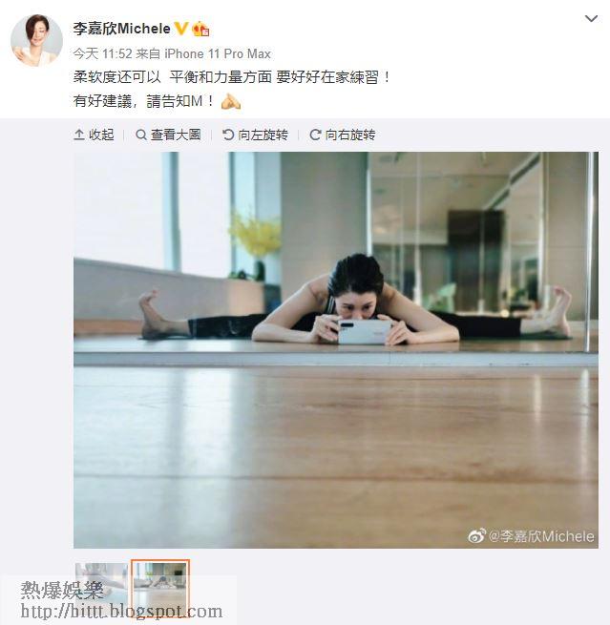Click the membership crown badge icon
The height and width of the screenshot is (625, 610).
200,29
